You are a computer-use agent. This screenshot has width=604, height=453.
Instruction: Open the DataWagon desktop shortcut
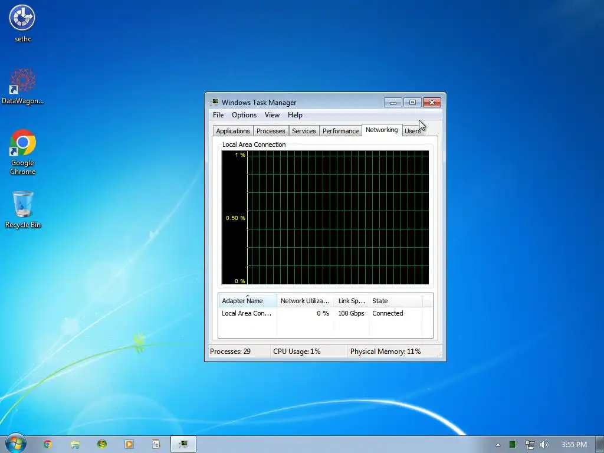tap(22, 86)
